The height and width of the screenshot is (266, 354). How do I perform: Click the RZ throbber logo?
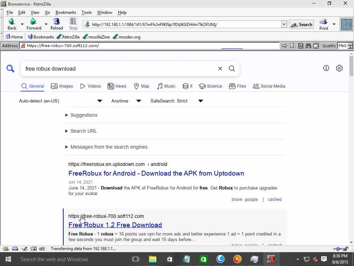(x=346, y=24)
